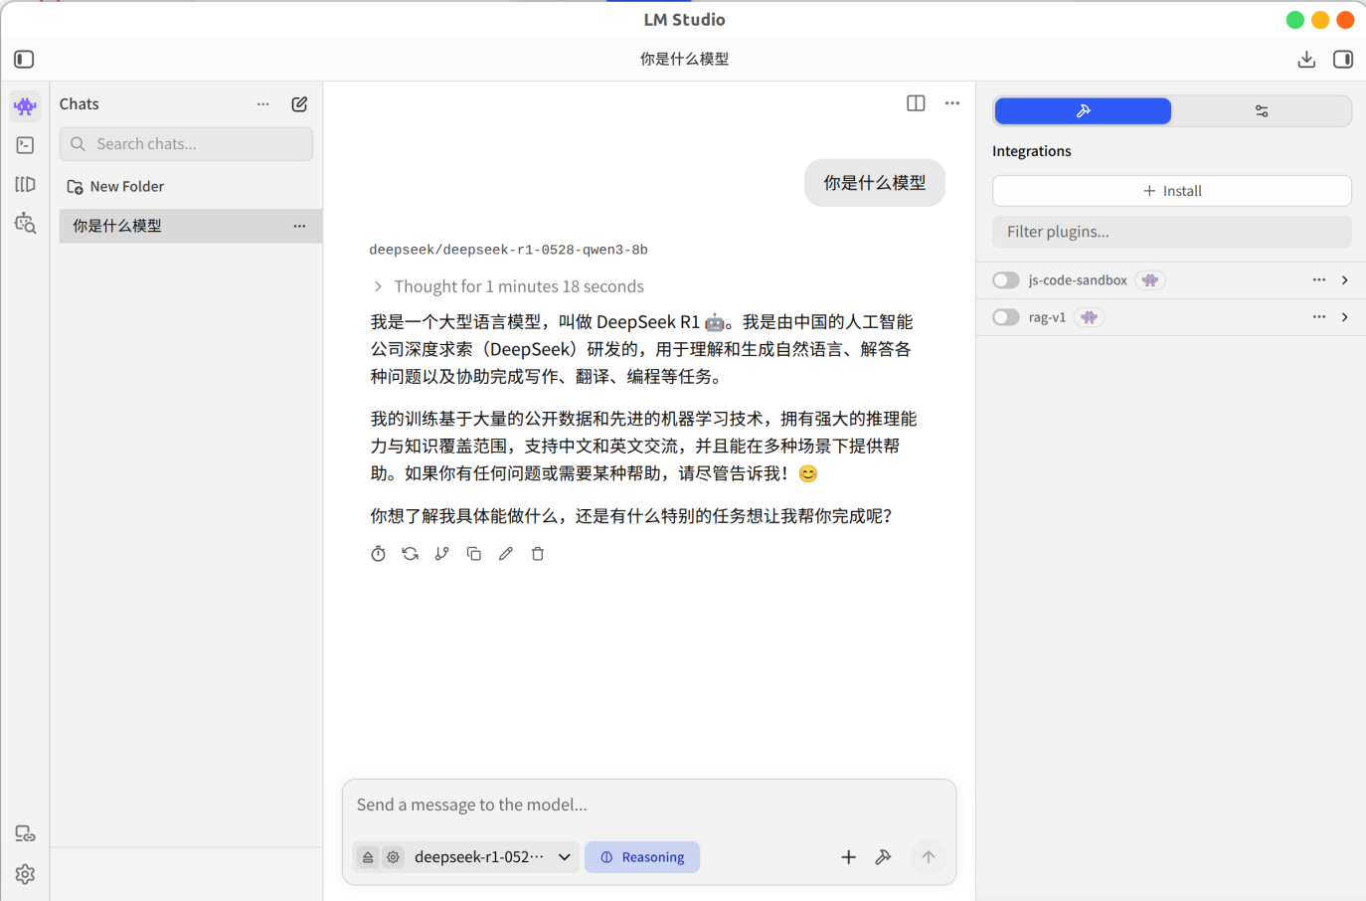Open the remote connection icon at bottom
The image size is (1366, 901).
25,833
